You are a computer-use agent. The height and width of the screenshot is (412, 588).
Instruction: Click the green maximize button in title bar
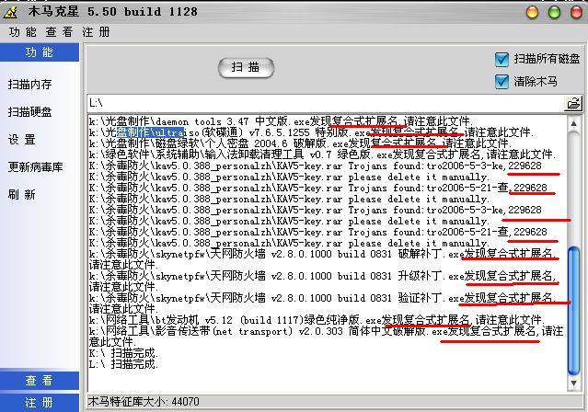coord(554,12)
